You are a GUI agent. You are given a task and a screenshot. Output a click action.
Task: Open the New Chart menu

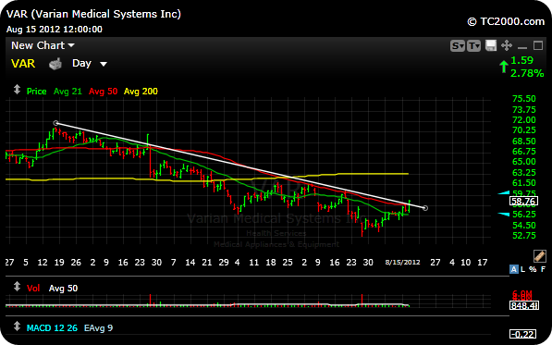(43, 45)
